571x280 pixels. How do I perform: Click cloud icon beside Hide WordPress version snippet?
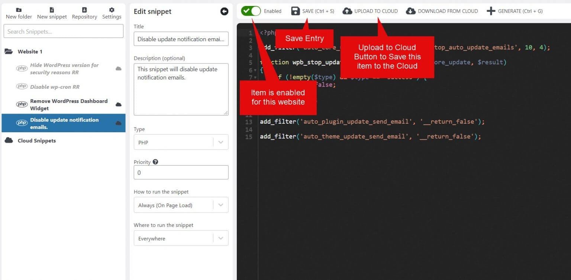(x=119, y=69)
